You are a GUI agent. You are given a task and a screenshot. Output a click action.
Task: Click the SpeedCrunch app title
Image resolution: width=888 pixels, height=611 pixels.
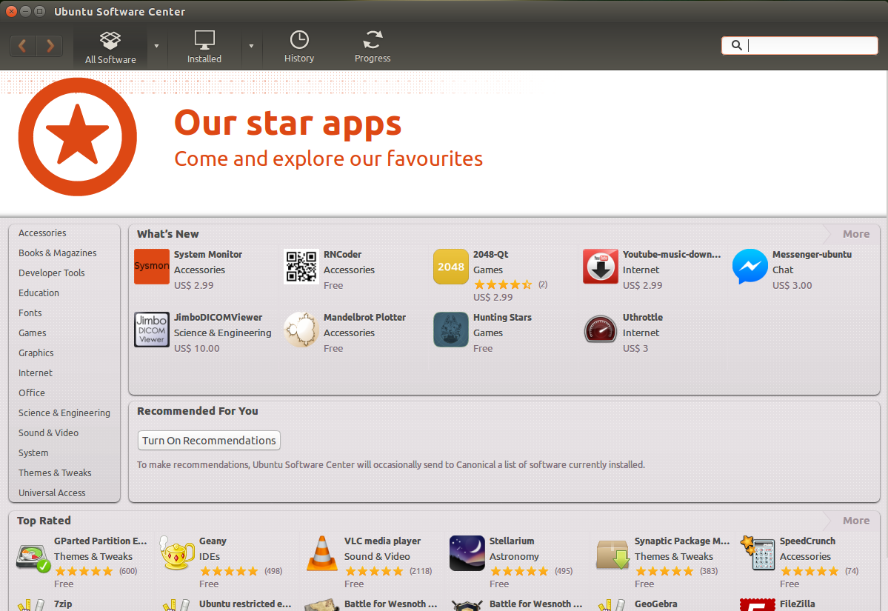pos(807,541)
